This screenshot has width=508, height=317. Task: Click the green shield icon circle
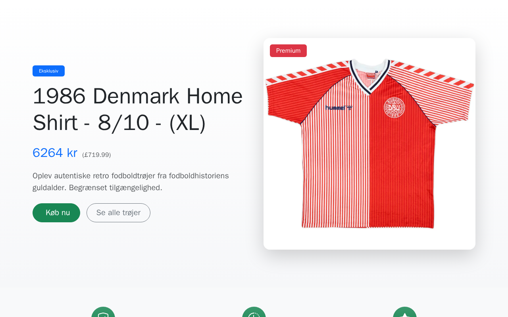click(x=103, y=312)
